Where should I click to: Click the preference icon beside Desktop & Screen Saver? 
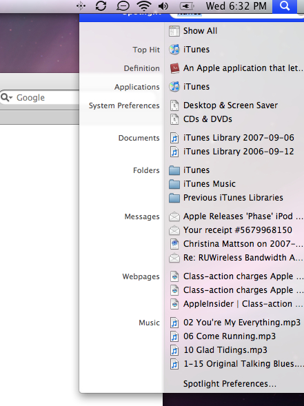pos(174,105)
